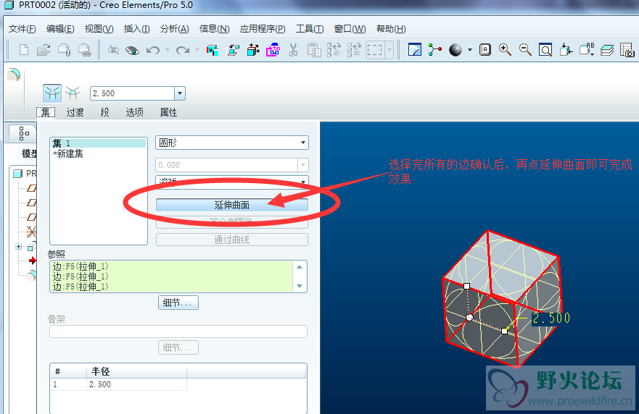
Task: Click the round feature icon at left
Action: point(14,75)
